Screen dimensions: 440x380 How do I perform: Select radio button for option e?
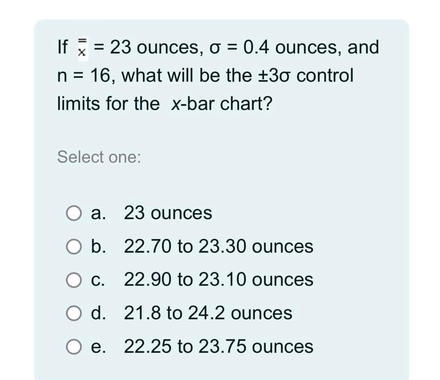(x=73, y=347)
